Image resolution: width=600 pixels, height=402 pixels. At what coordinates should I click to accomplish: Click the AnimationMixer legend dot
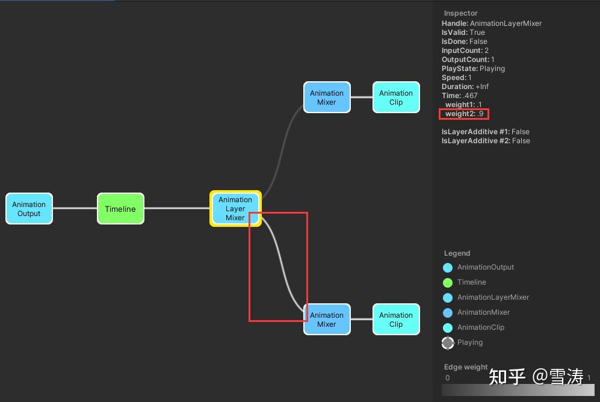(x=448, y=312)
